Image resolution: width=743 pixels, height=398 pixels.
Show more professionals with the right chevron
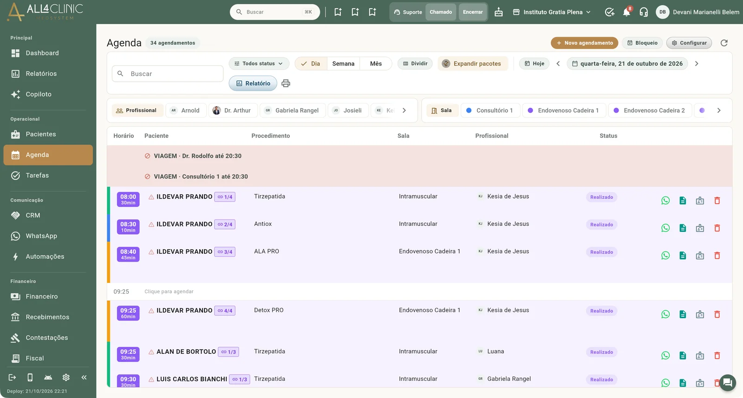404,110
